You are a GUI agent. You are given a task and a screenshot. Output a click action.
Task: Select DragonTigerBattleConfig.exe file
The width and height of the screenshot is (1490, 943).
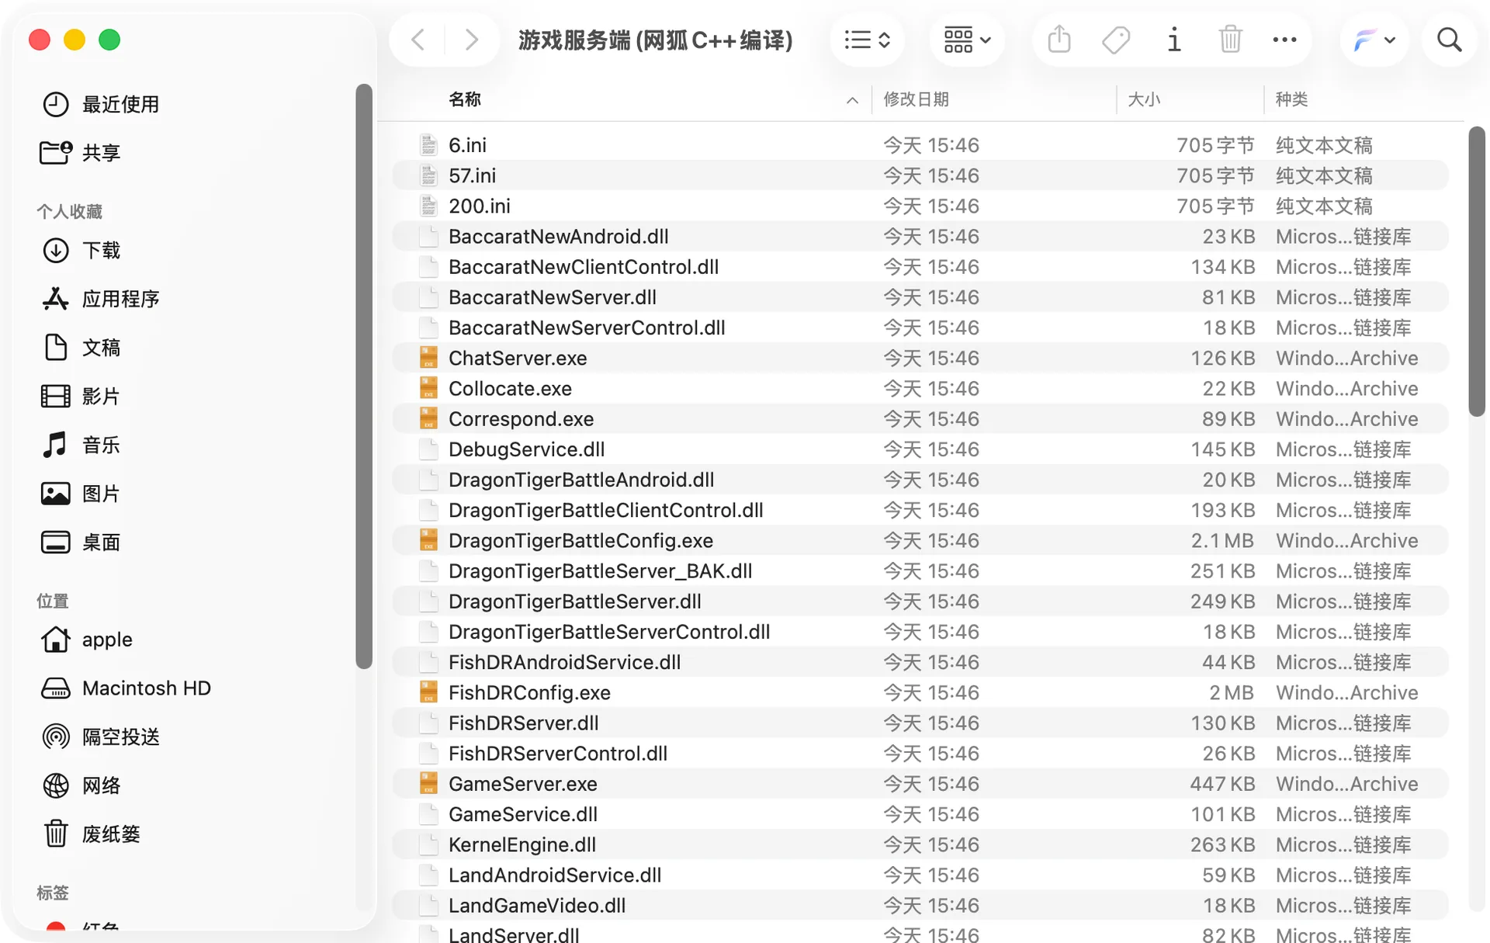[x=920, y=540]
